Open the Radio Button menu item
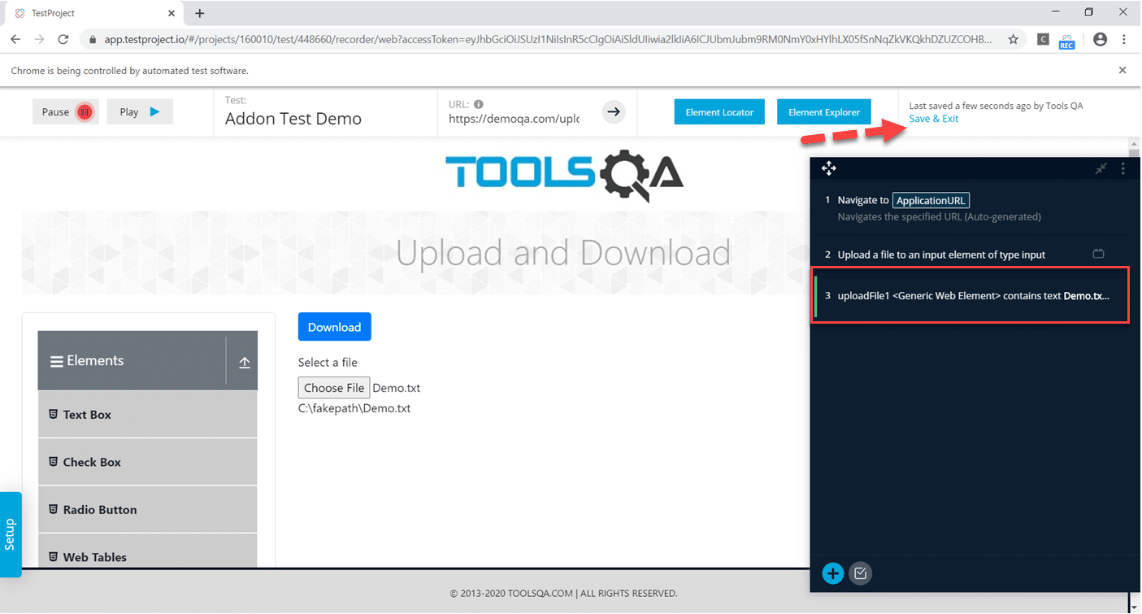The height and width of the screenshot is (614, 1142). click(x=148, y=510)
